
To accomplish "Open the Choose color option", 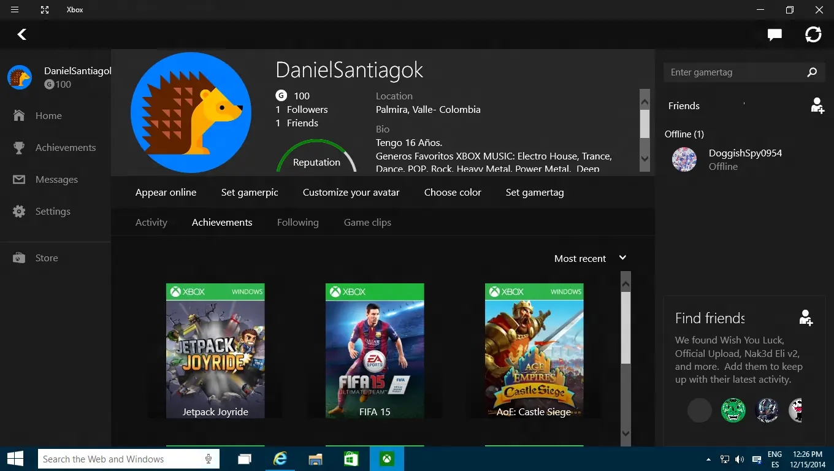I will tap(453, 192).
